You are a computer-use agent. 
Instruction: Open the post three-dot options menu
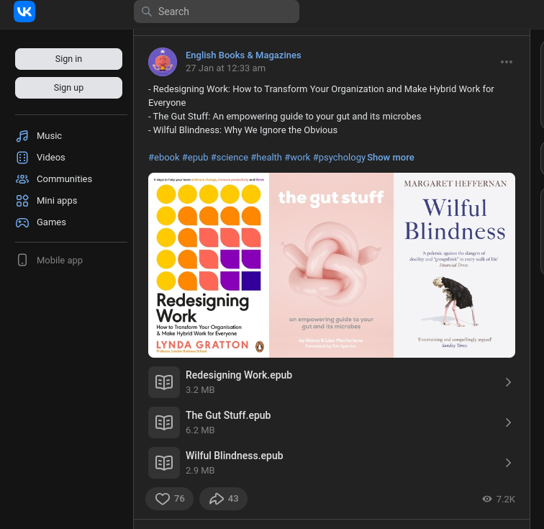pos(507,62)
